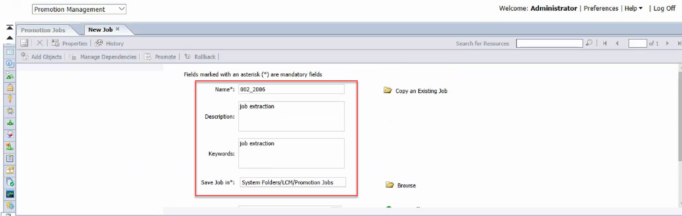
Task: Open the Promotion Management dropdown
Action: (x=79, y=9)
